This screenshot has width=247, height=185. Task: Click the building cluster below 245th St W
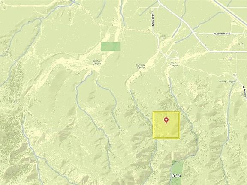(163, 37)
